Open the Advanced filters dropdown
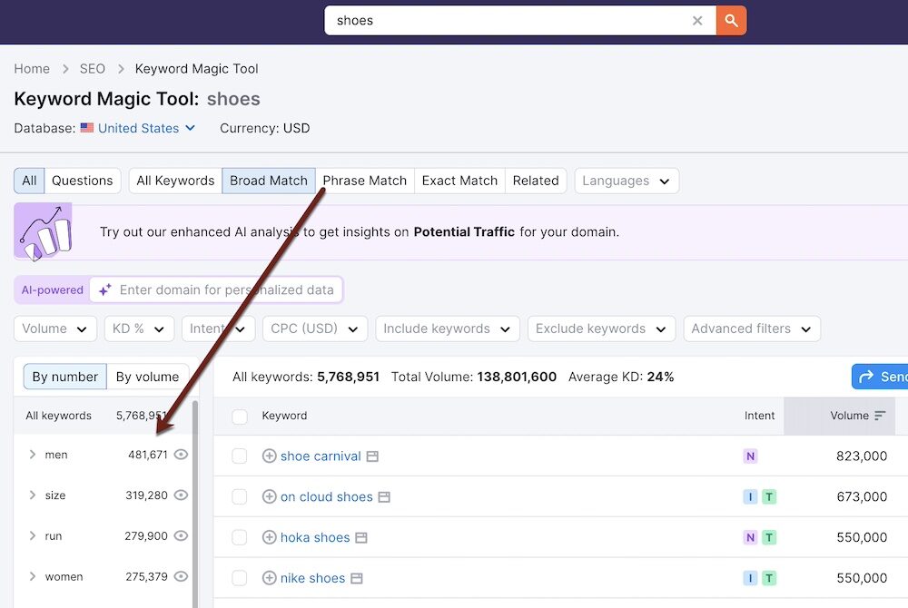908x608 pixels. point(752,329)
